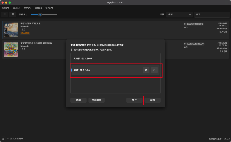Switch to list view icon in toolbar
The height and width of the screenshot is (142, 231).
[x=5, y=14]
